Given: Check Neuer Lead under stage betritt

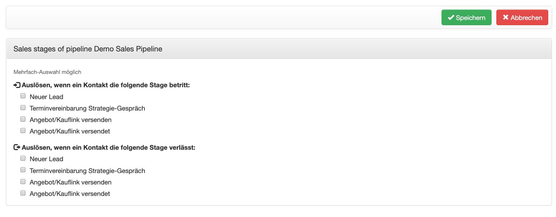Looking at the screenshot, I should [23, 96].
